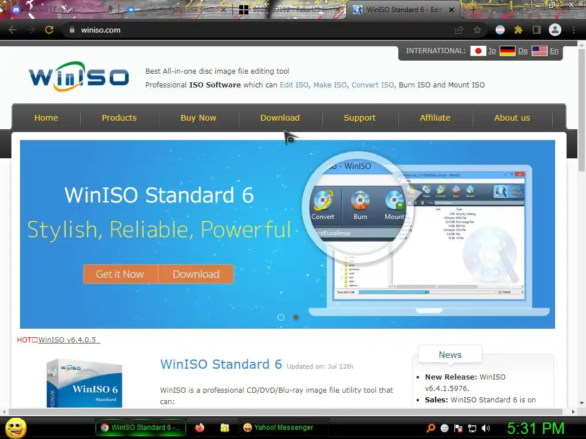This screenshot has width=586, height=439.
Task: Open the Affiliate menu item
Action: [x=435, y=118]
